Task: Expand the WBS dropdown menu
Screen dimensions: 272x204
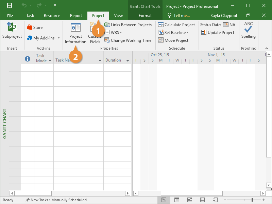Action: (121, 33)
